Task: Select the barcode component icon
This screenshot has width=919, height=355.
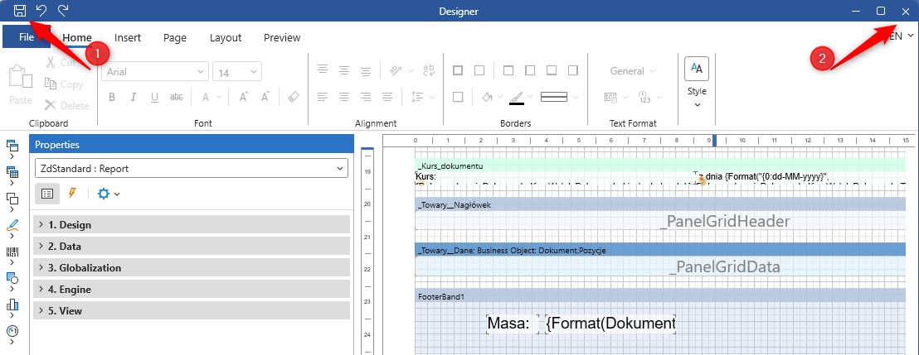Action: click(12, 252)
